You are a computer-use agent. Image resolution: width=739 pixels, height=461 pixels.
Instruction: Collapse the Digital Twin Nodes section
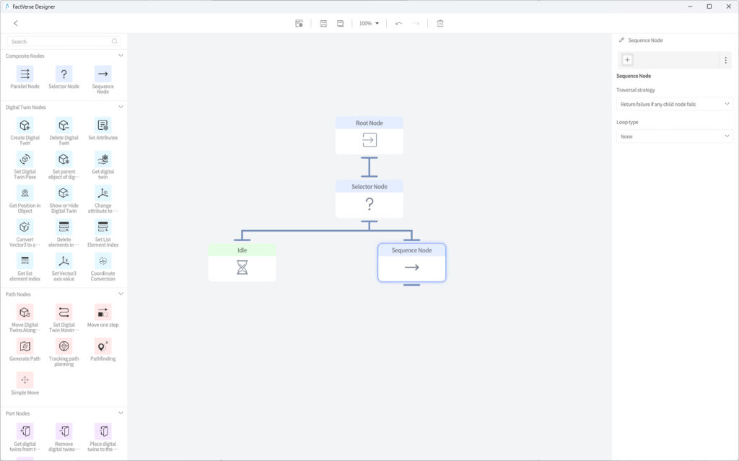pyautogui.click(x=121, y=107)
